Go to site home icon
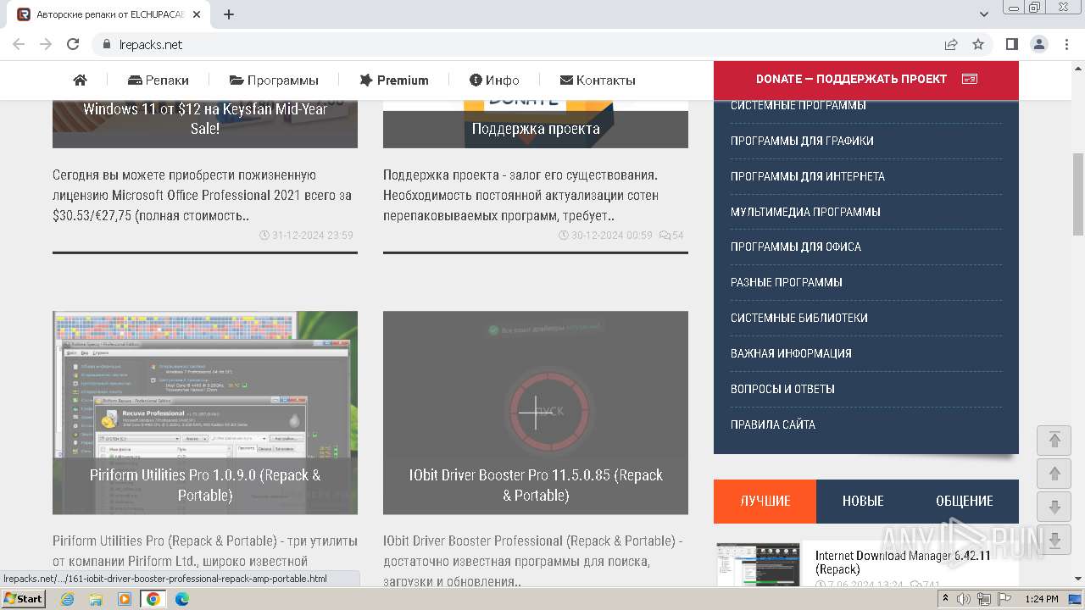This screenshot has height=610, width=1085. (x=81, y=80)
